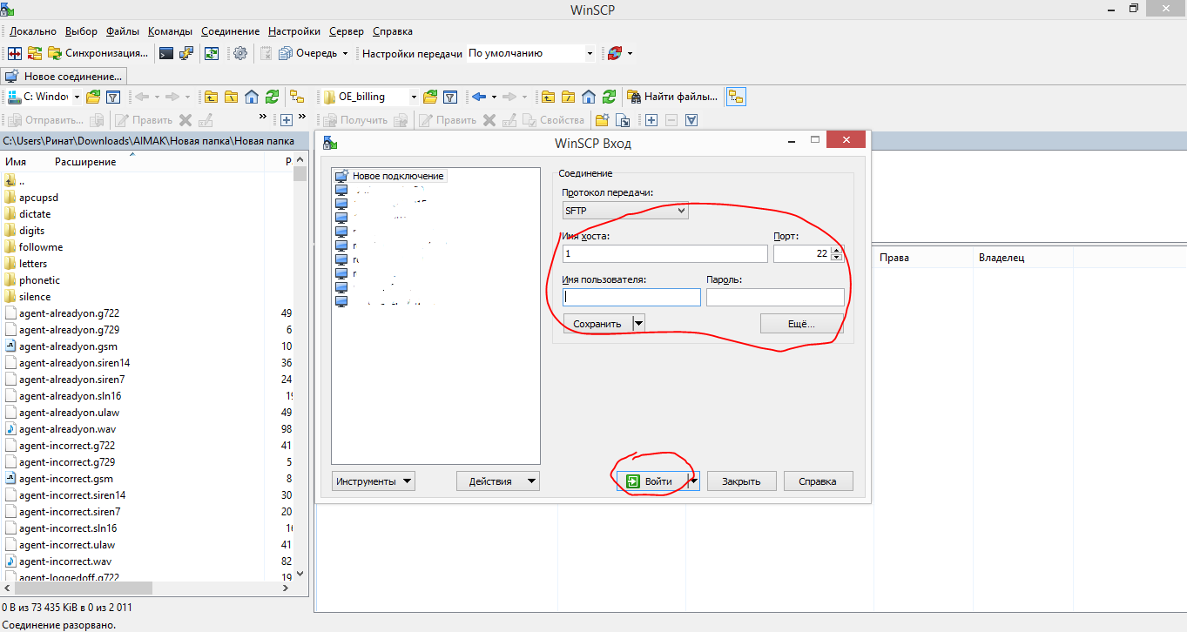Click the local select files plus icon
The image size is (1187, 632).
286,120
